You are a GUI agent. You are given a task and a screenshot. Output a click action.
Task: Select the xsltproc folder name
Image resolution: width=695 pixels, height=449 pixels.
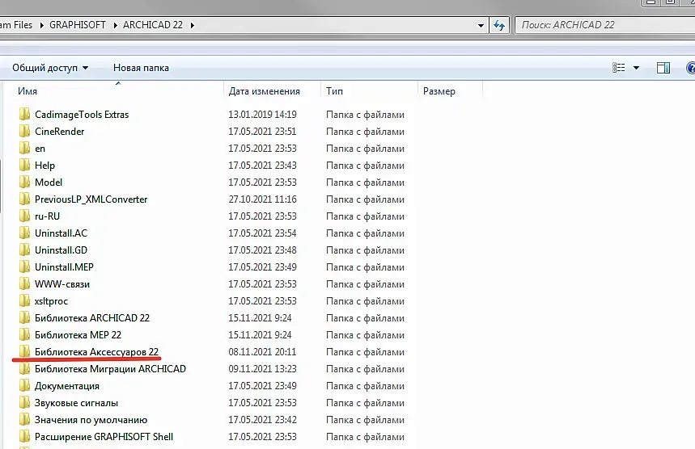coord(52,301)
